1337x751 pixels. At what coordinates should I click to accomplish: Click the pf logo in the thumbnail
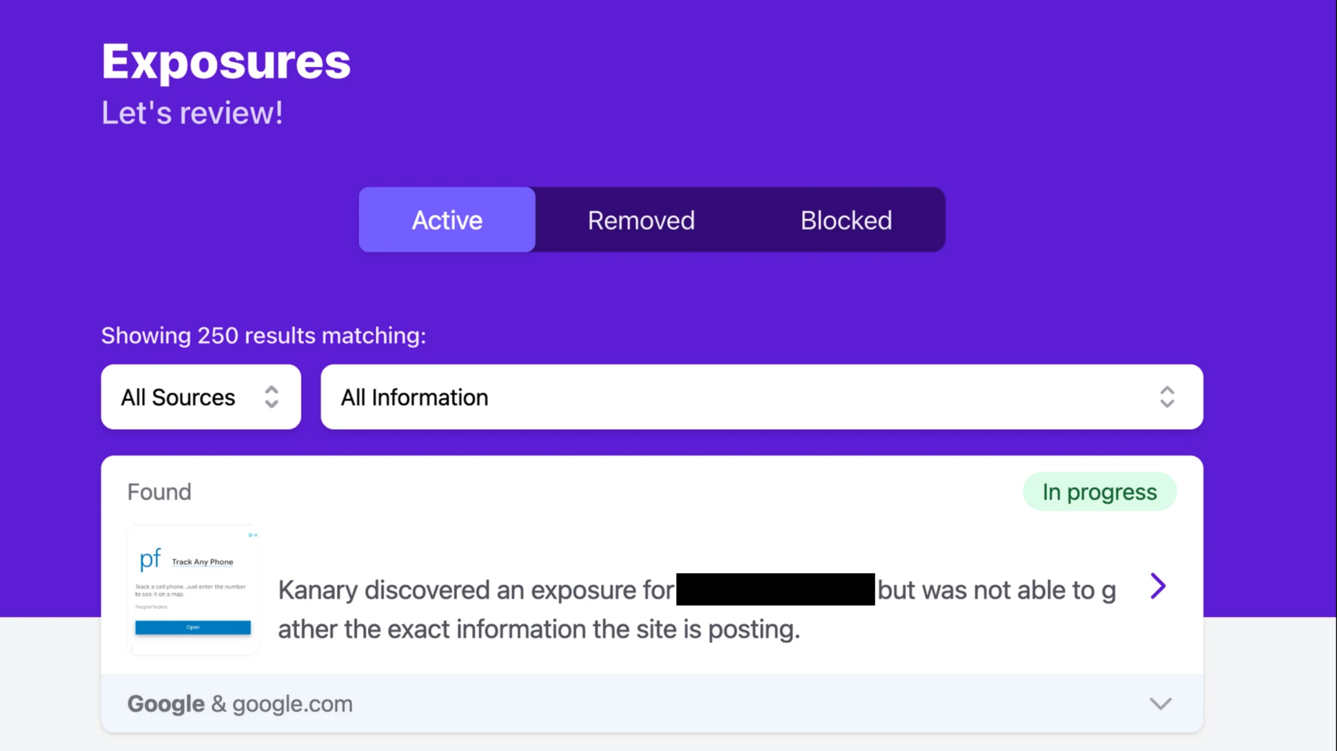coord(150,559)
